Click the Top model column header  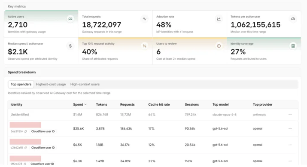[220, 105]
